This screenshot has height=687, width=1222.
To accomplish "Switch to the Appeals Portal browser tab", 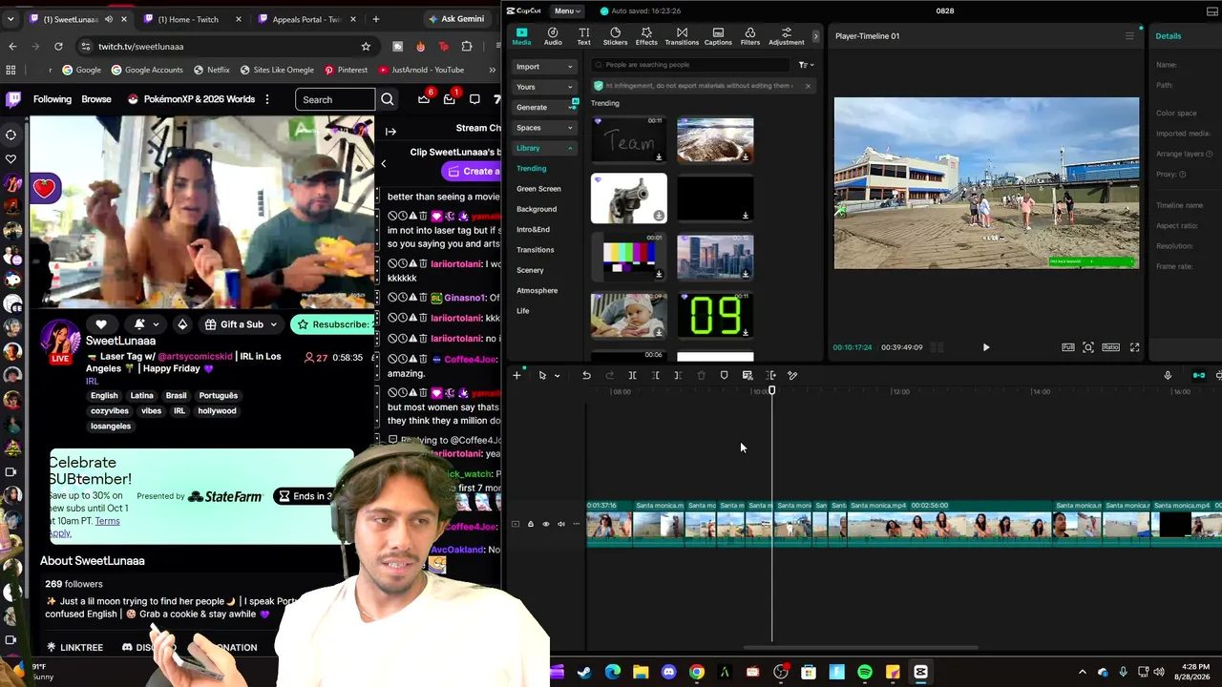I will click(307, 19).
